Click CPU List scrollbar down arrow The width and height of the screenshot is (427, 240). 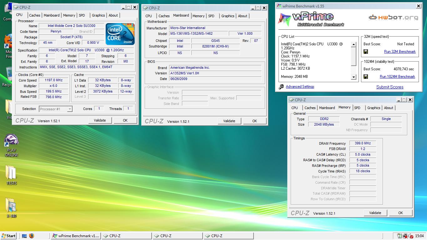(x=354, y=77)
